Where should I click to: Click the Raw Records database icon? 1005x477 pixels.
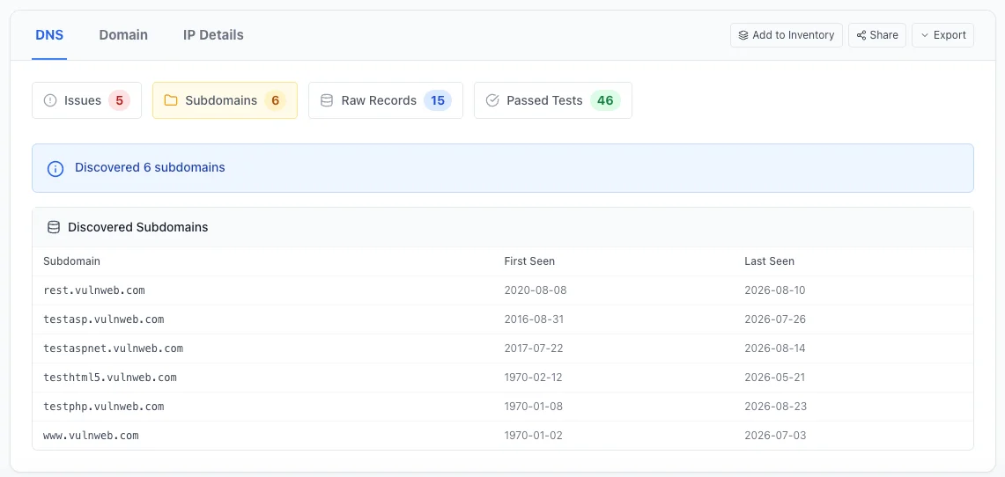[x=327, y=100]
